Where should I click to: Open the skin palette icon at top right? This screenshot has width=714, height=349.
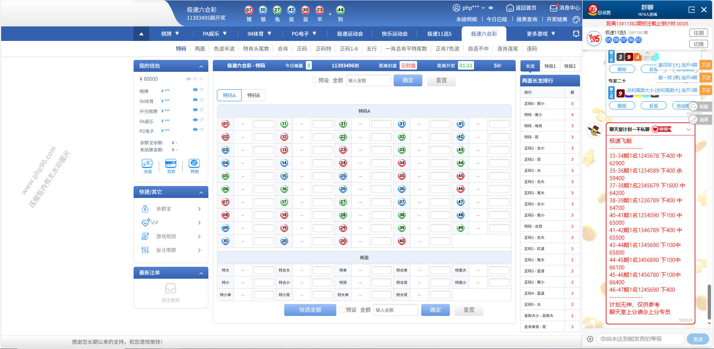coord(576,19)
